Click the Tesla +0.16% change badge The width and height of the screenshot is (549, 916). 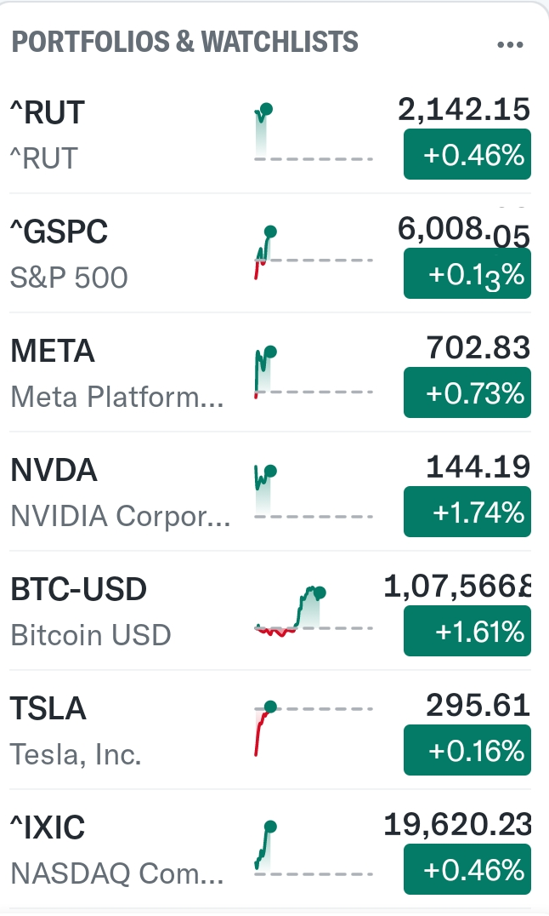(467, 751)
